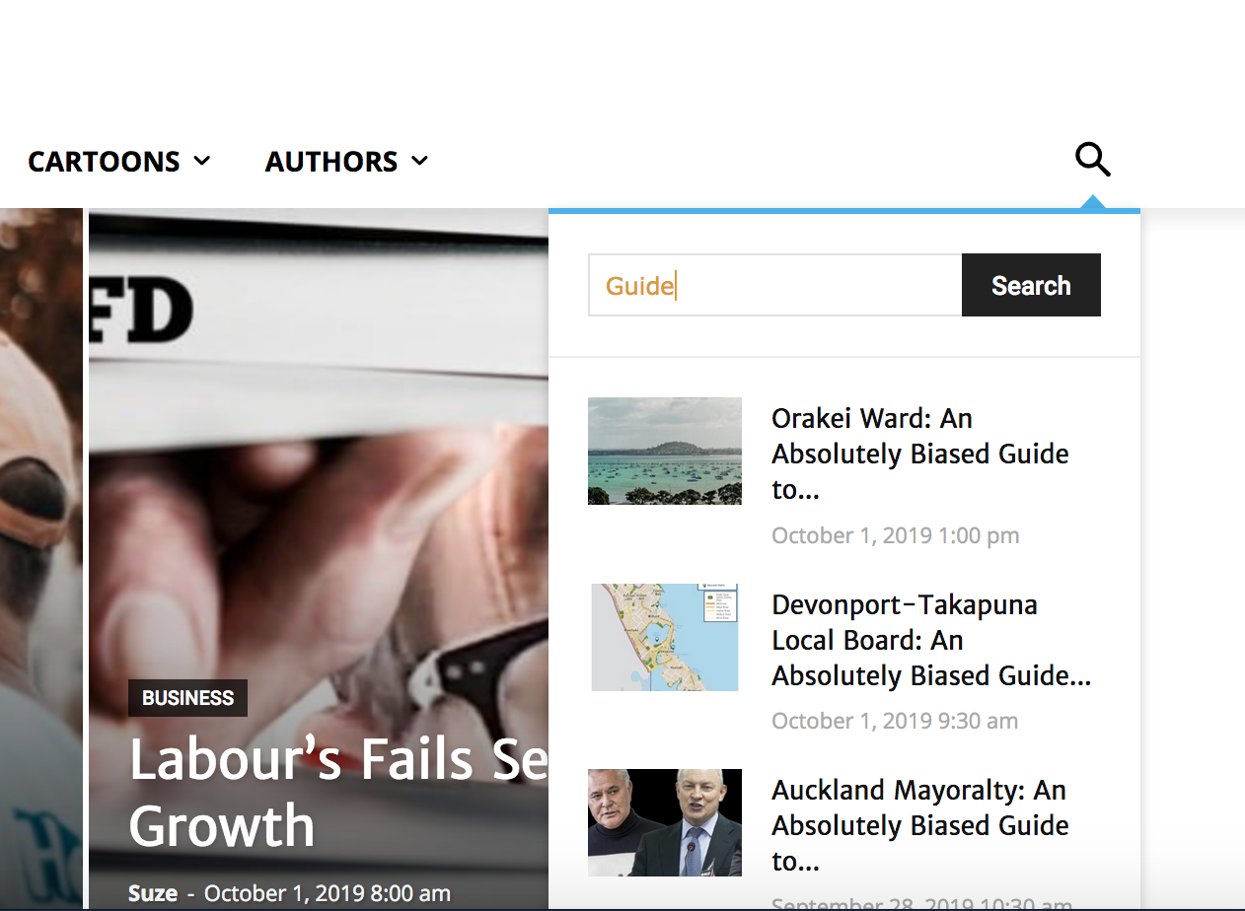This screenshot has height=911, width=1245.
Task: Expand the CARTOONS menu chevron
Action: (202, 161)
